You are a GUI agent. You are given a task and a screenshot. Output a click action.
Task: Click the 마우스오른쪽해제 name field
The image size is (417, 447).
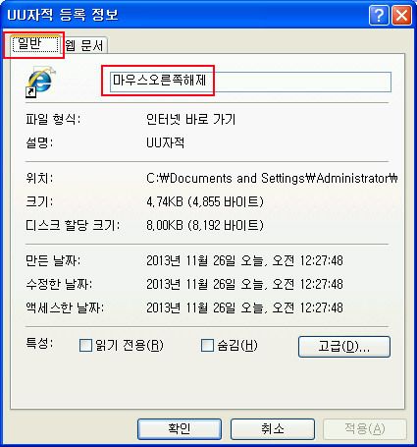(x=250, y=82)
